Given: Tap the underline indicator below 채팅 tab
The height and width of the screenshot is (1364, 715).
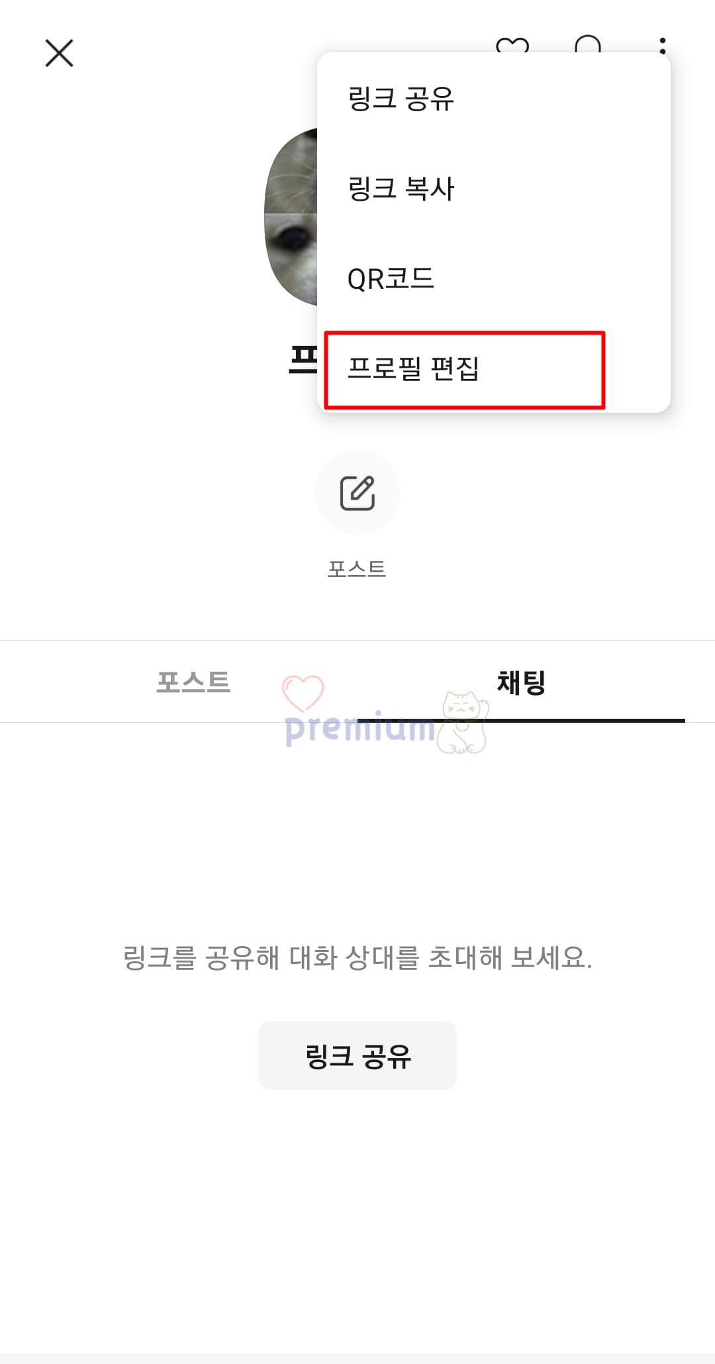Looking at the screenshot, I should pos(521,720).
